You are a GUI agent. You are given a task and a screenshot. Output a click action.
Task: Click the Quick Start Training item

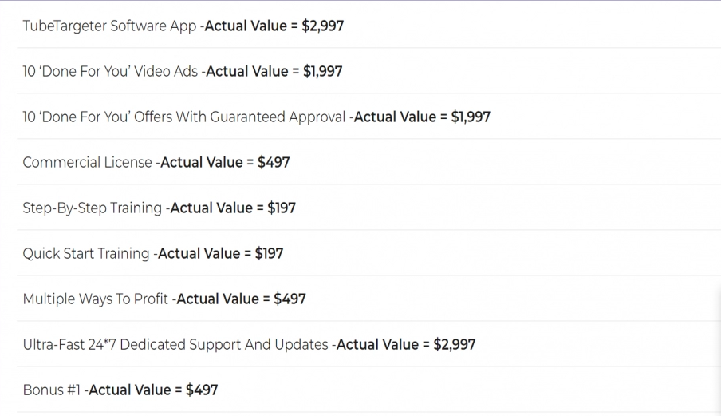tap(86, 253)
